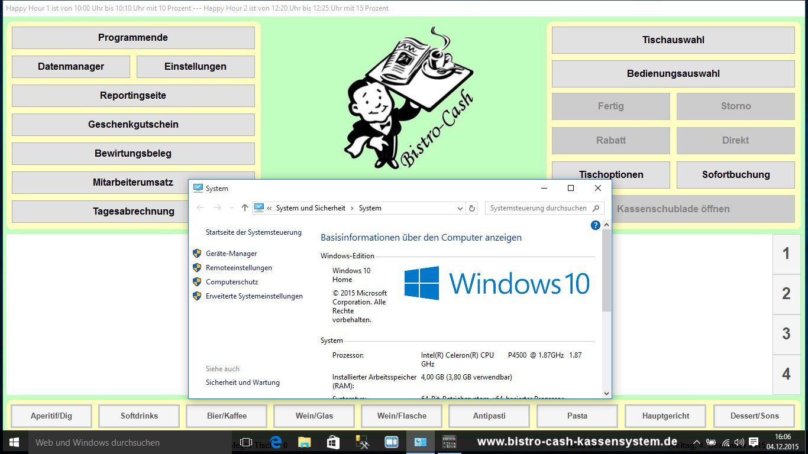Expand the address bar history dropdown

[460, 208]
